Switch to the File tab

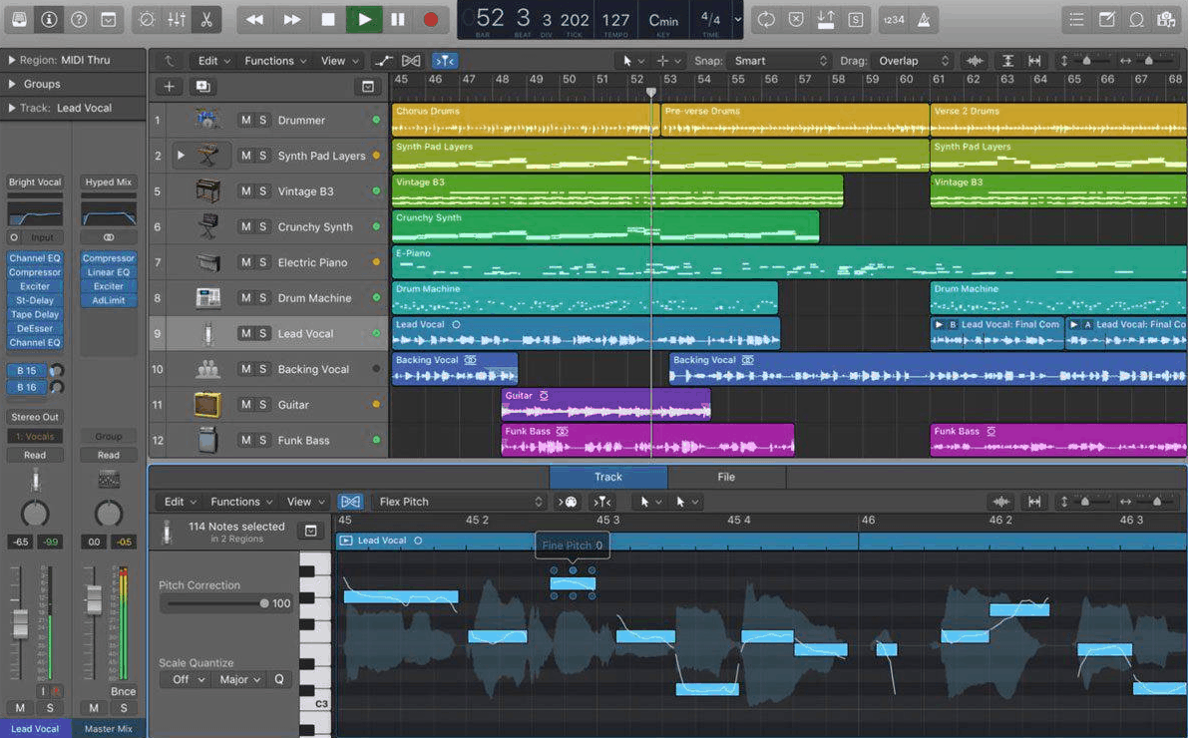725,477
